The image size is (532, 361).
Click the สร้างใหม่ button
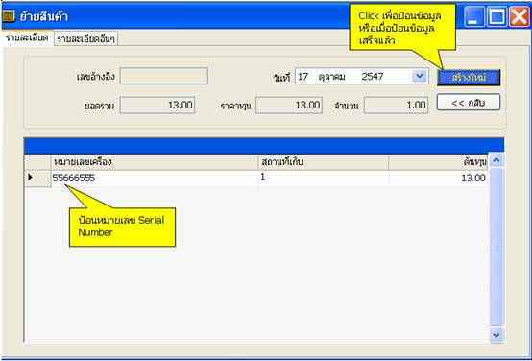(469, 78)
